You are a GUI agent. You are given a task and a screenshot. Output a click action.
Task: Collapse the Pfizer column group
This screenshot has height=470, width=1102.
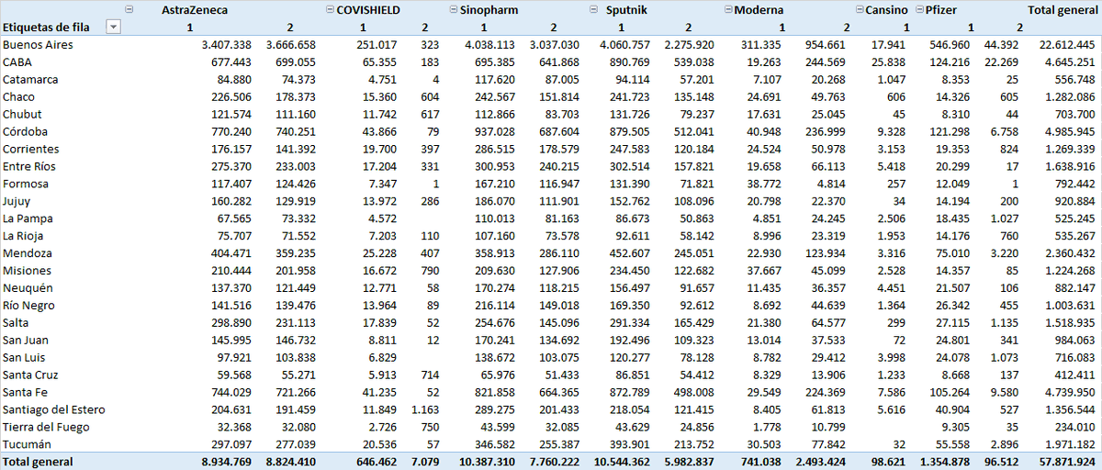[918, 9]
